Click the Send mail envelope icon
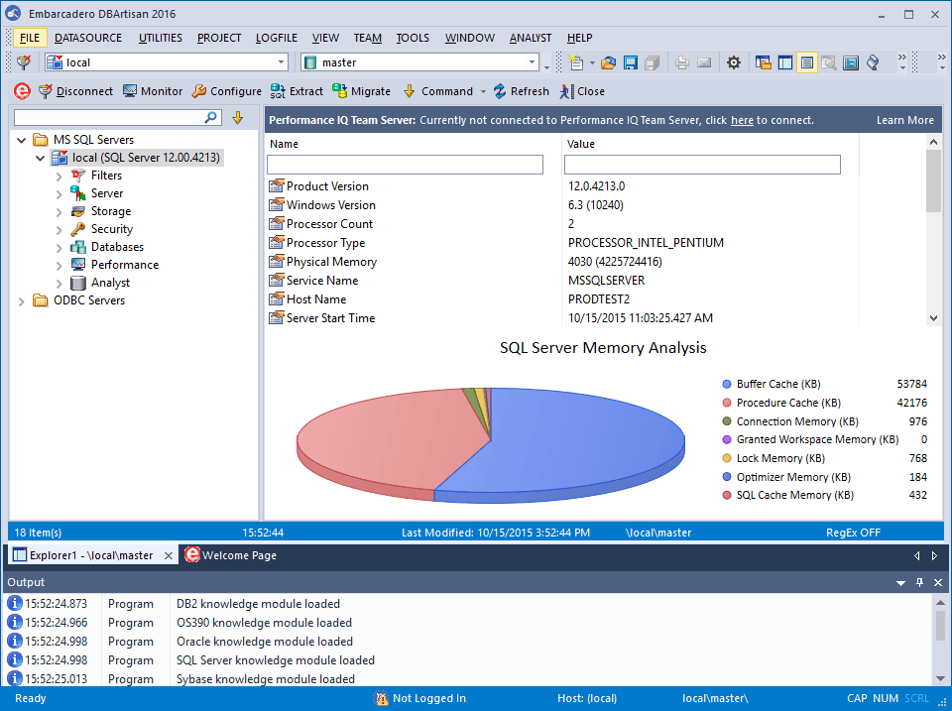This screenshot has width=952, height=711. point(704,62)
